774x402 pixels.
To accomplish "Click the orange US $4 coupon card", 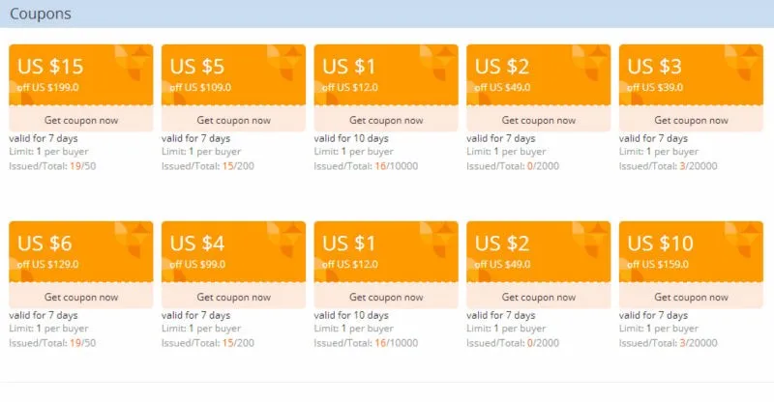I will coord(233,251).
